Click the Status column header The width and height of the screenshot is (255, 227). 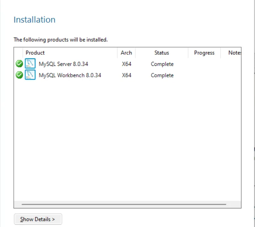162,53
